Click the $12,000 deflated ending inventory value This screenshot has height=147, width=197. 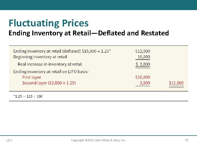[x=143, y=51]
